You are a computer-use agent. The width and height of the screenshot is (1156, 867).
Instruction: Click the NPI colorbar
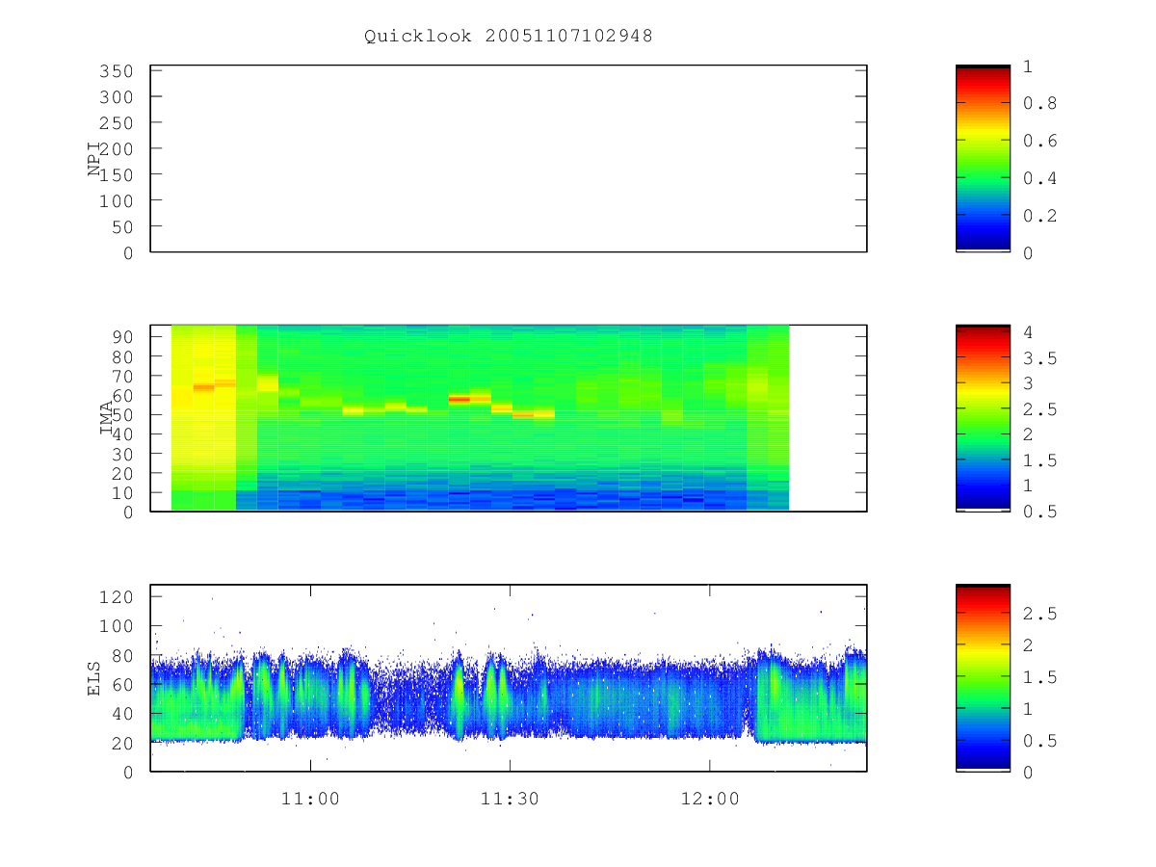(x=983, y=159)
